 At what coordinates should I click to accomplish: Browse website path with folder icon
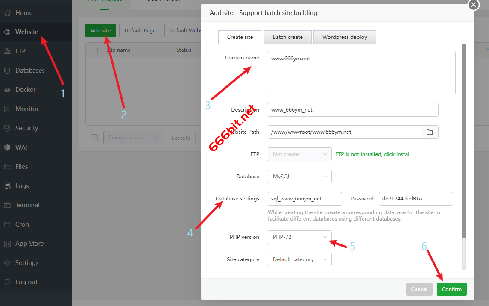tap(430, 132)
